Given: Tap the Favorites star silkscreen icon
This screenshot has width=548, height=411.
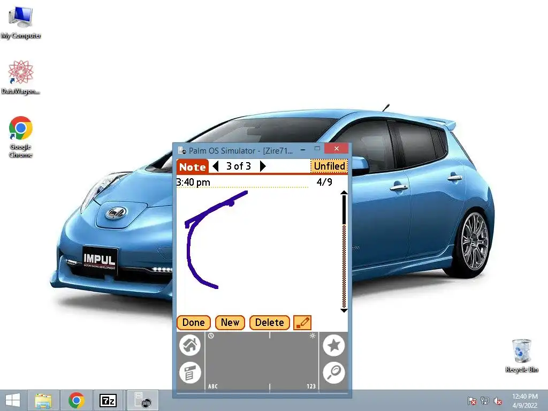Looking at the screenshot, I should [x=334, y=345].
